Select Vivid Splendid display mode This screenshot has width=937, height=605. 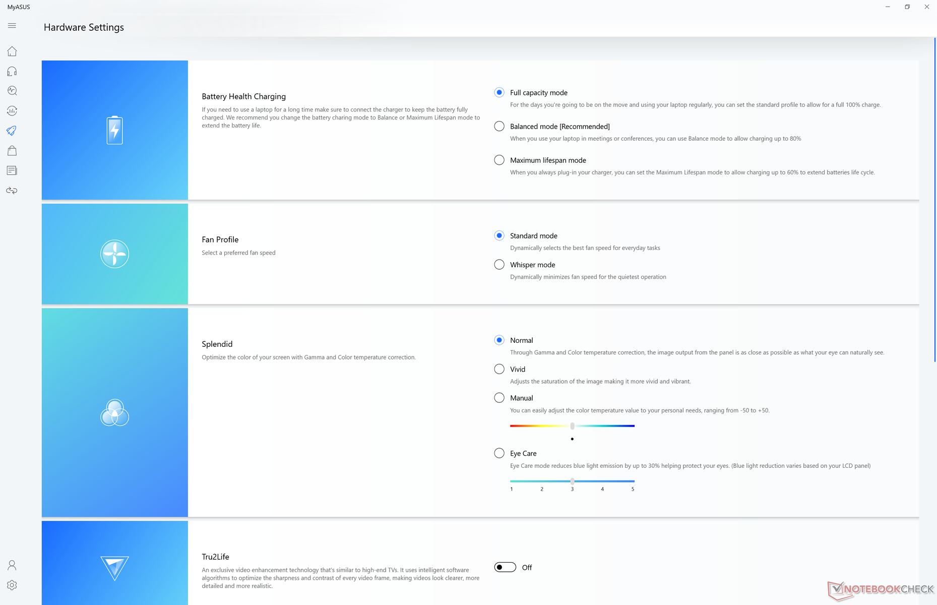499,369
